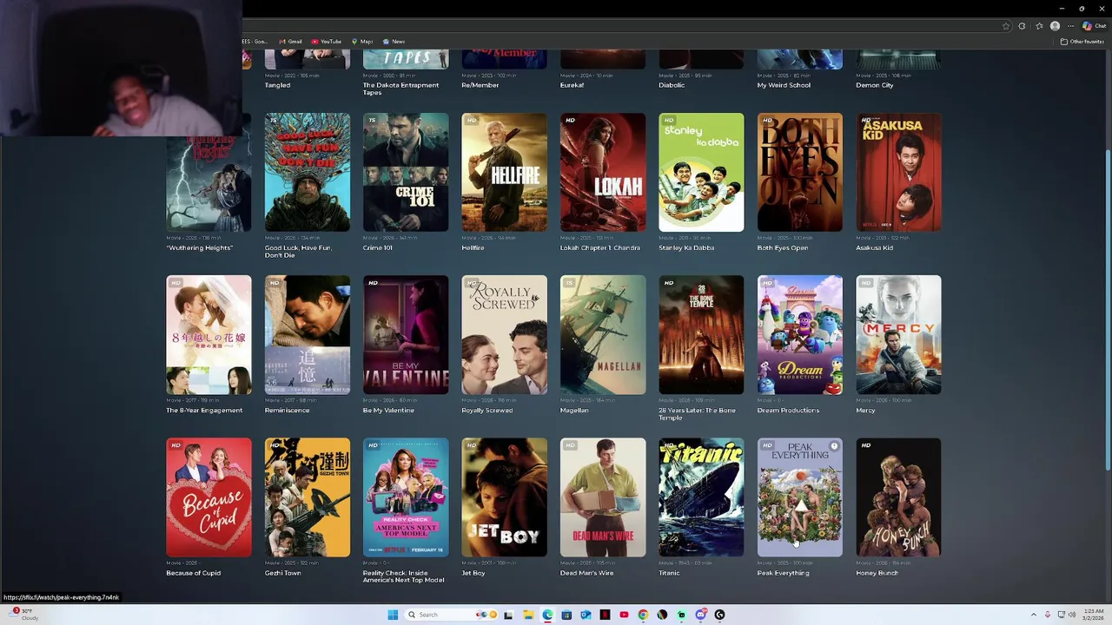Open the Because of Cupid poster
Image resolution: width=1112 pixels, height=625 pixels.
coord(208,497)
